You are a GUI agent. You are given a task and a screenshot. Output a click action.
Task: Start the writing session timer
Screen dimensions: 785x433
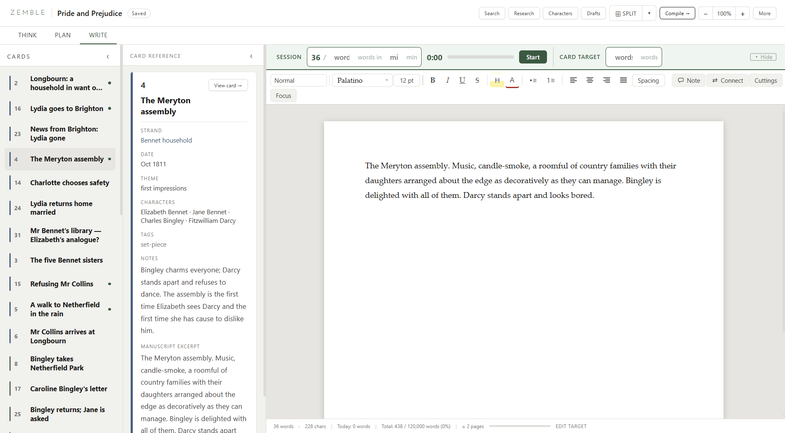[x=533, y=57]
